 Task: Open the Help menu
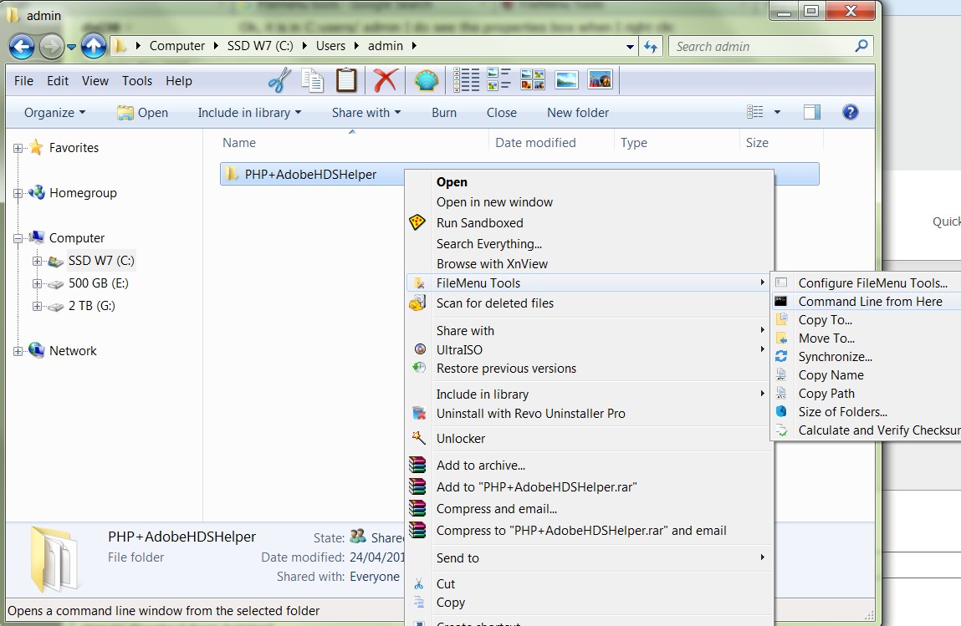(x=178, y=81)
